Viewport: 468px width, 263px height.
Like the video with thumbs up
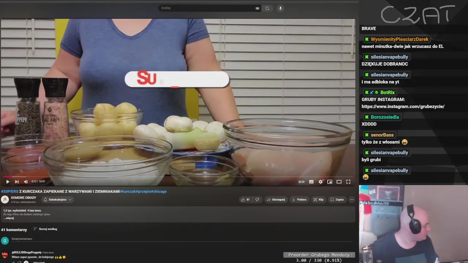click(245, 199)
